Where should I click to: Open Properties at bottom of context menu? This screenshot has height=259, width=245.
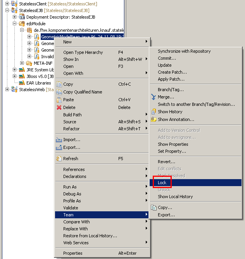tap(73, 253)
